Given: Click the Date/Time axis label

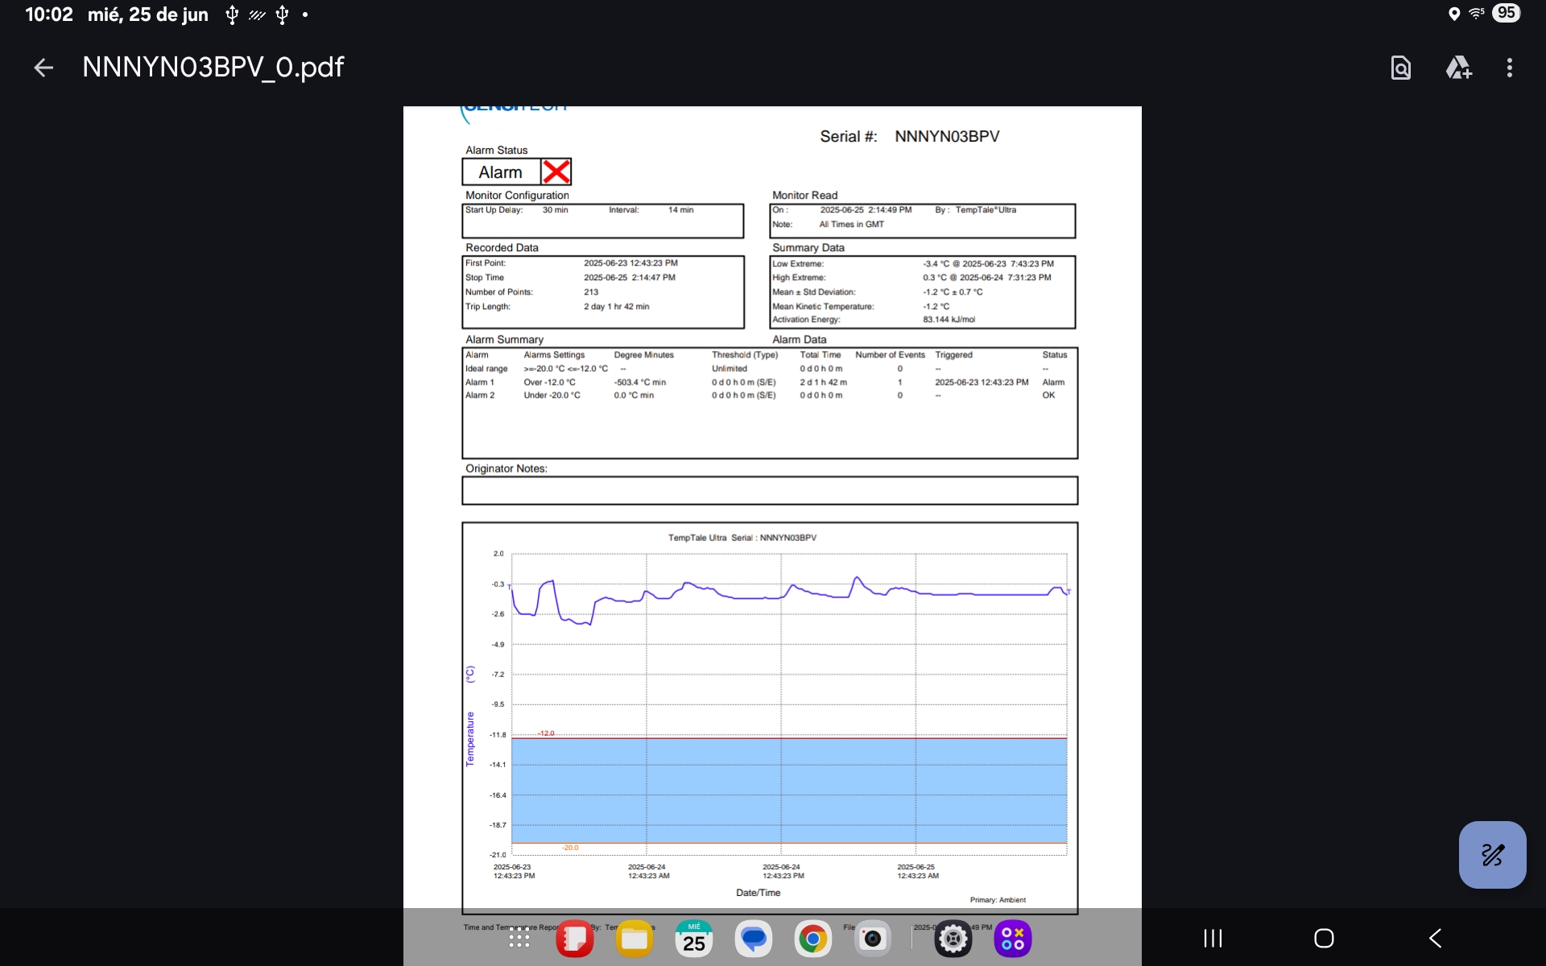Looking at the screenshot, I should (758, 893).
